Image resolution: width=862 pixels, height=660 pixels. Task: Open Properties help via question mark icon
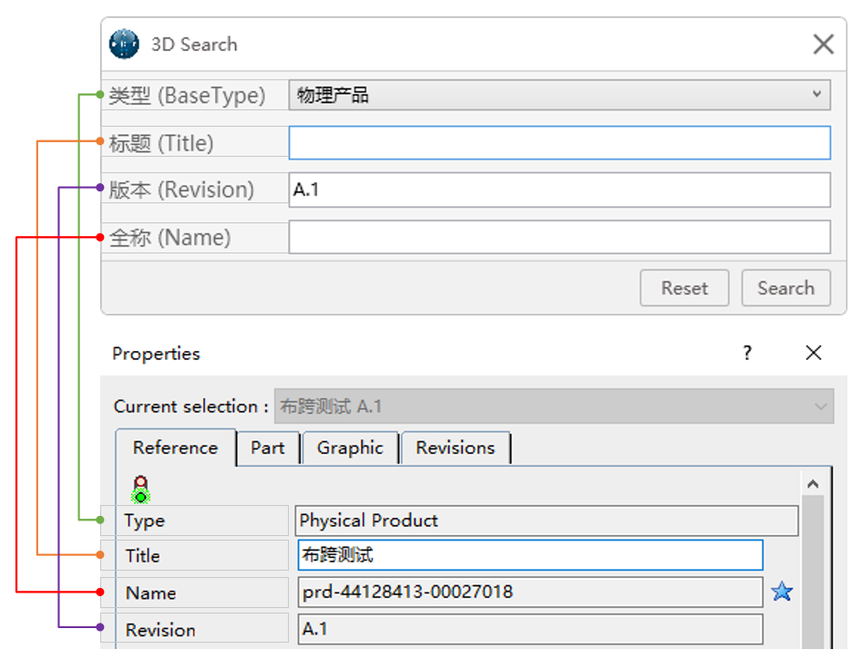pyautogui.click(x=746, y=353)
